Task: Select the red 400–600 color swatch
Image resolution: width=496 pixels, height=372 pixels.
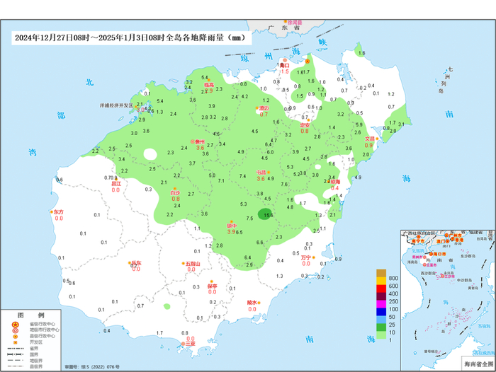Action: (381, 289)
